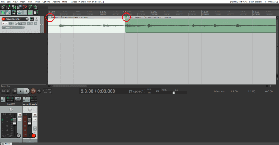Click the Record transport button

33,91
